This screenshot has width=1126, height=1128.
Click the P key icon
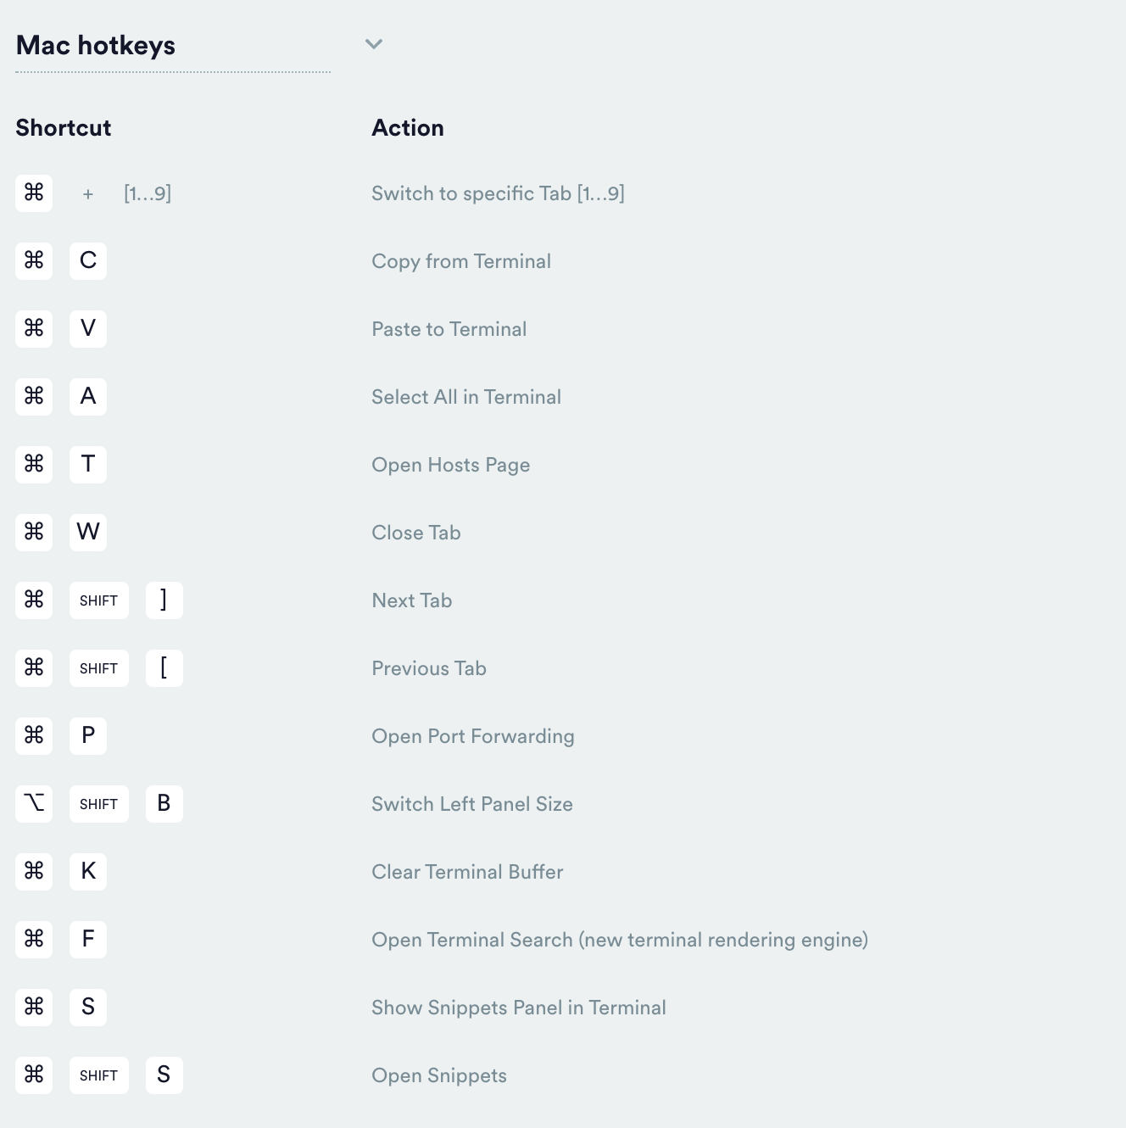[x=88, y=735]
